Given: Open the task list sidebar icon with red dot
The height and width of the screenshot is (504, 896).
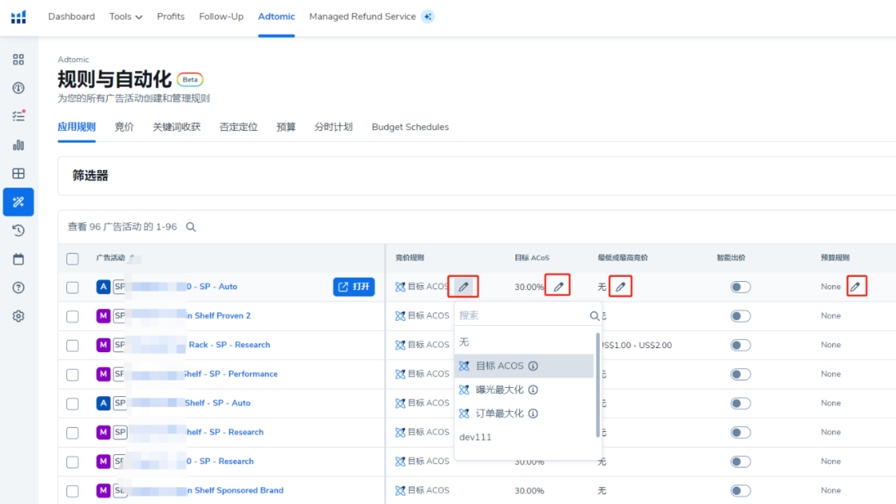Looking at the screenshot, I should pyautogui.click(x=18, y=116).
